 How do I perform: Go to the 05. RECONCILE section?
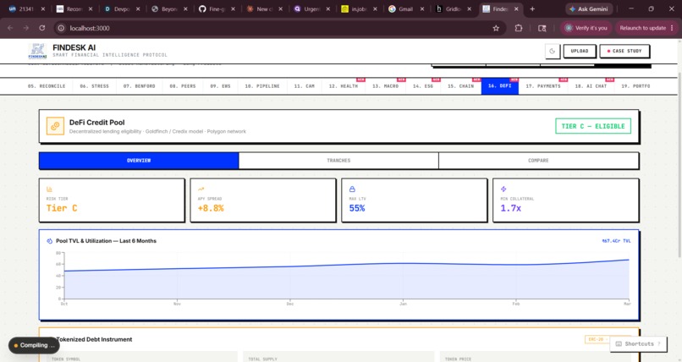point(47,86)
